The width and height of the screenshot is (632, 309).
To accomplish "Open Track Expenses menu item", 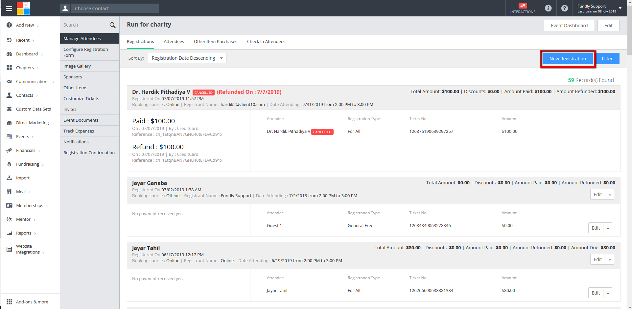I will [90, 131].
